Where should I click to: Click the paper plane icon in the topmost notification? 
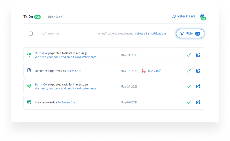(29, 55)
